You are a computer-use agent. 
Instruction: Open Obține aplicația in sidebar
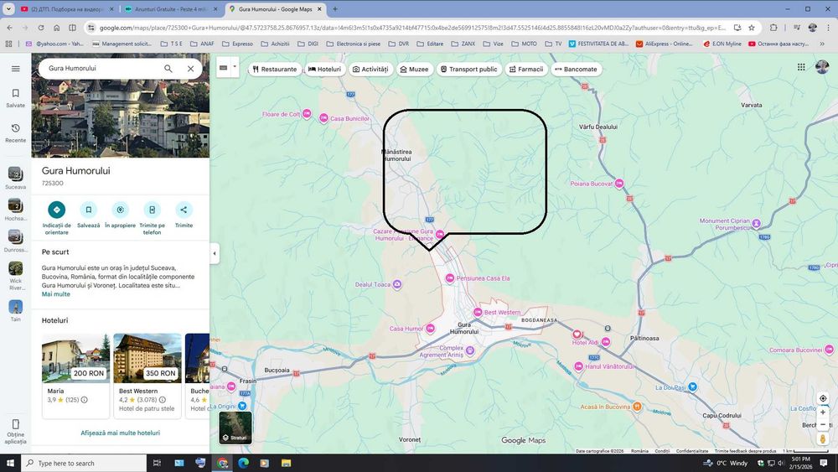click(15, 432)
